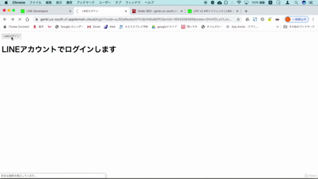This screenshot has width=318, height=179.
Task: Open the ヘルプ menu
Action: coord(149,2)
